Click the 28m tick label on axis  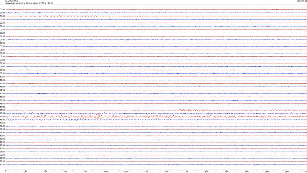(x=287, y=172)
